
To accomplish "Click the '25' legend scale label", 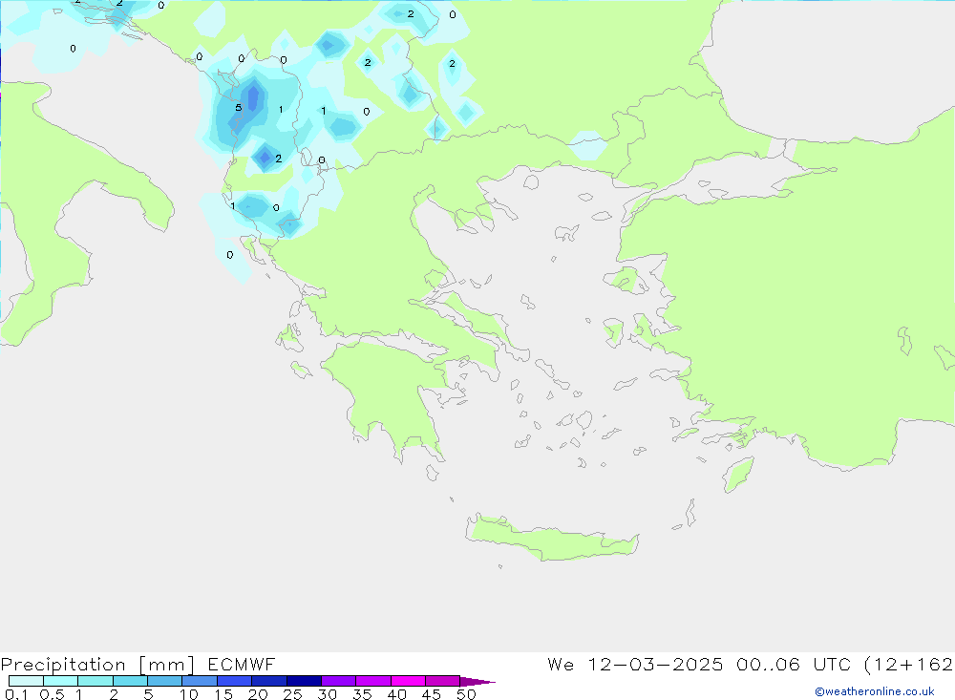I will coord(292,694).
